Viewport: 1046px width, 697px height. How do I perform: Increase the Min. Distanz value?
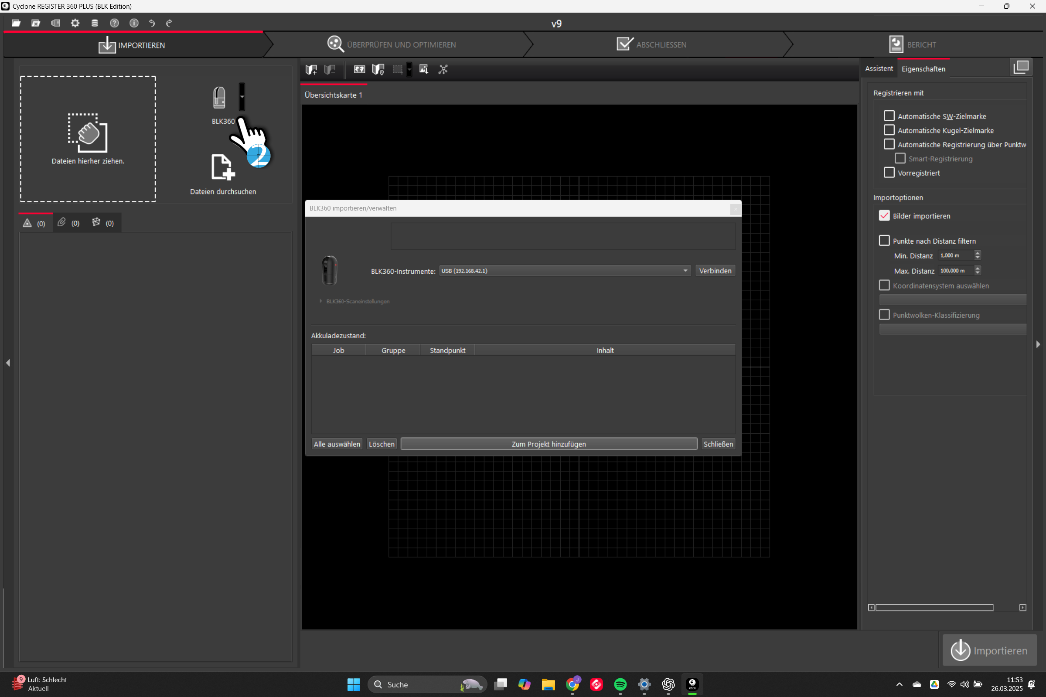coord(977,253)
